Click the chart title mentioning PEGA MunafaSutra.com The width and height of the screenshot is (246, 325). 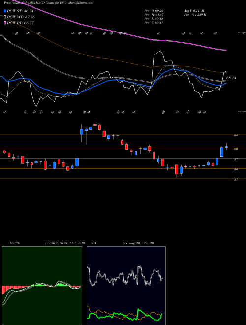click(x=48, y=3)
